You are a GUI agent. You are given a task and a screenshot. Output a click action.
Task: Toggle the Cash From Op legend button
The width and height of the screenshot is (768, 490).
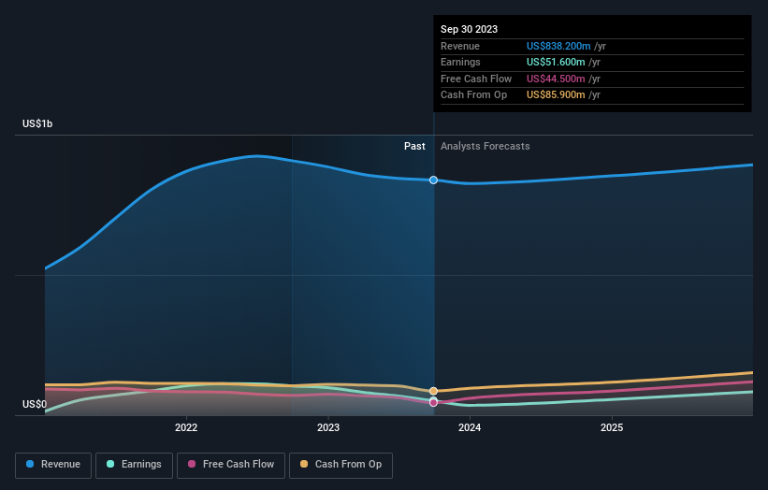pyautogui.click(x=341, y=465)
